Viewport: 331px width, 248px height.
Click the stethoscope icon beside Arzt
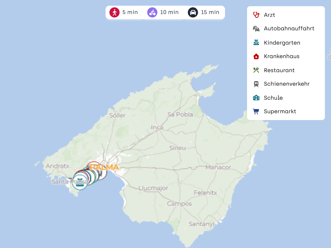click(x=256, y=15)
